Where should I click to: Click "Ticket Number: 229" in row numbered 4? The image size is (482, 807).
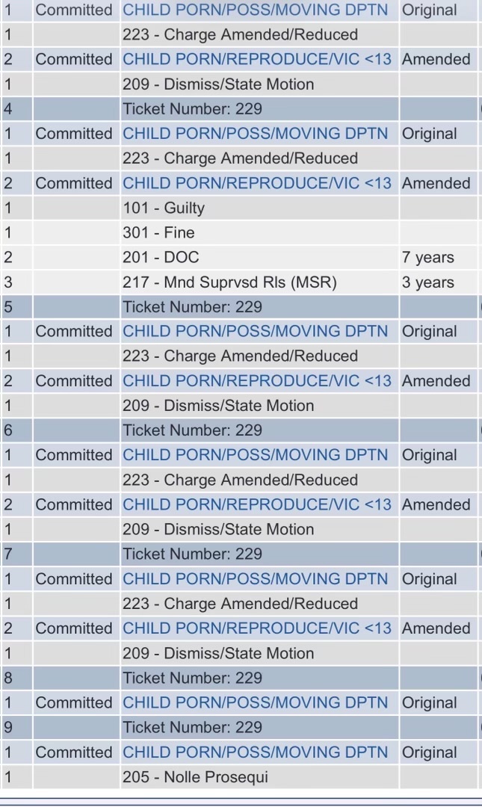[x=192, y=109]
